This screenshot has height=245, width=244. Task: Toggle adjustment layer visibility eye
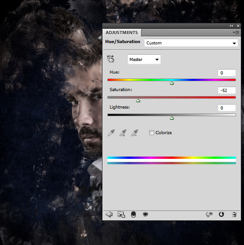coord(146,214)
